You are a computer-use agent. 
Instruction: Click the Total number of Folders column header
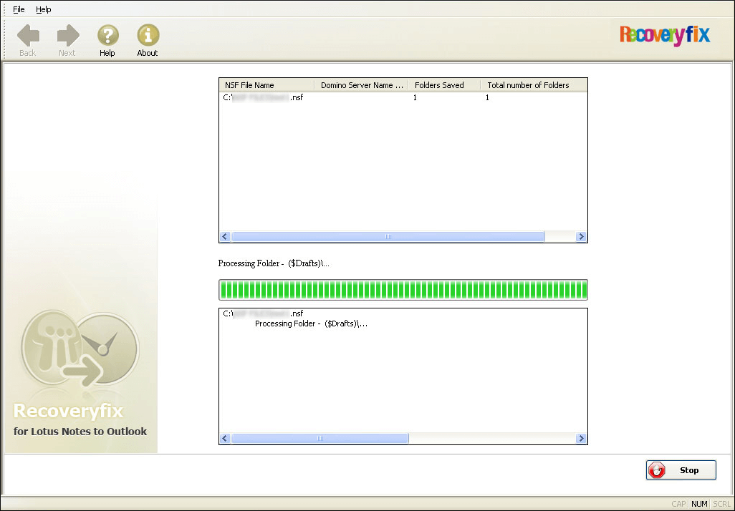(534, 85)
